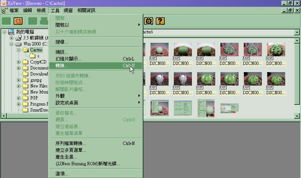Open the 外觀 submenu
Viewport: 301px width, 178px height.
point(96,96)
